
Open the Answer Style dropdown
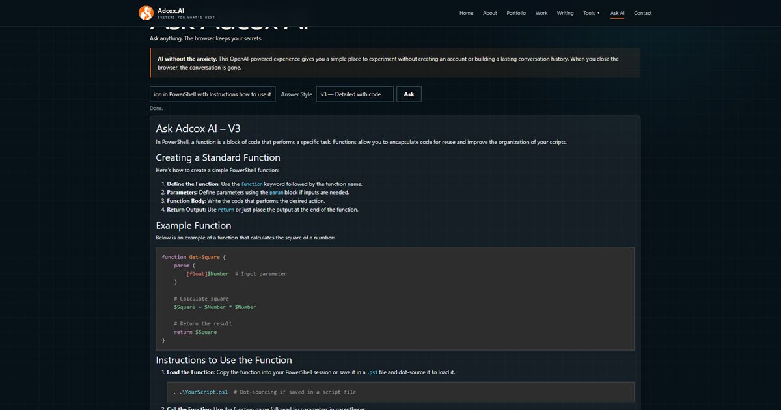click(x=355, y=94)
